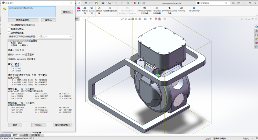Open a file with the Open icon

[x=97, y=3]
